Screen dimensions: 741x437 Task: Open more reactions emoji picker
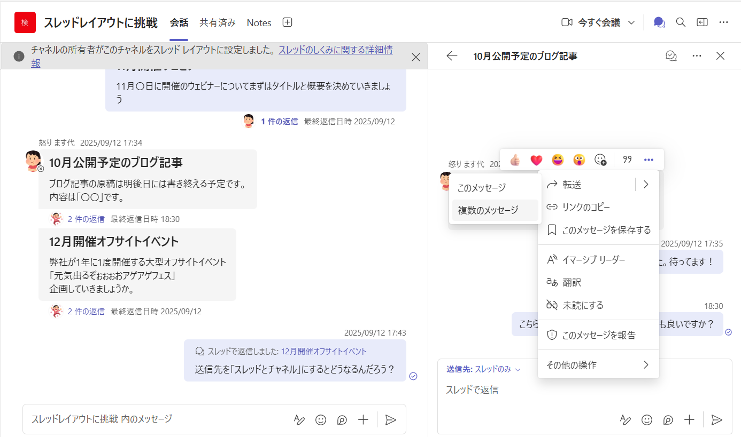pos(600,160)
